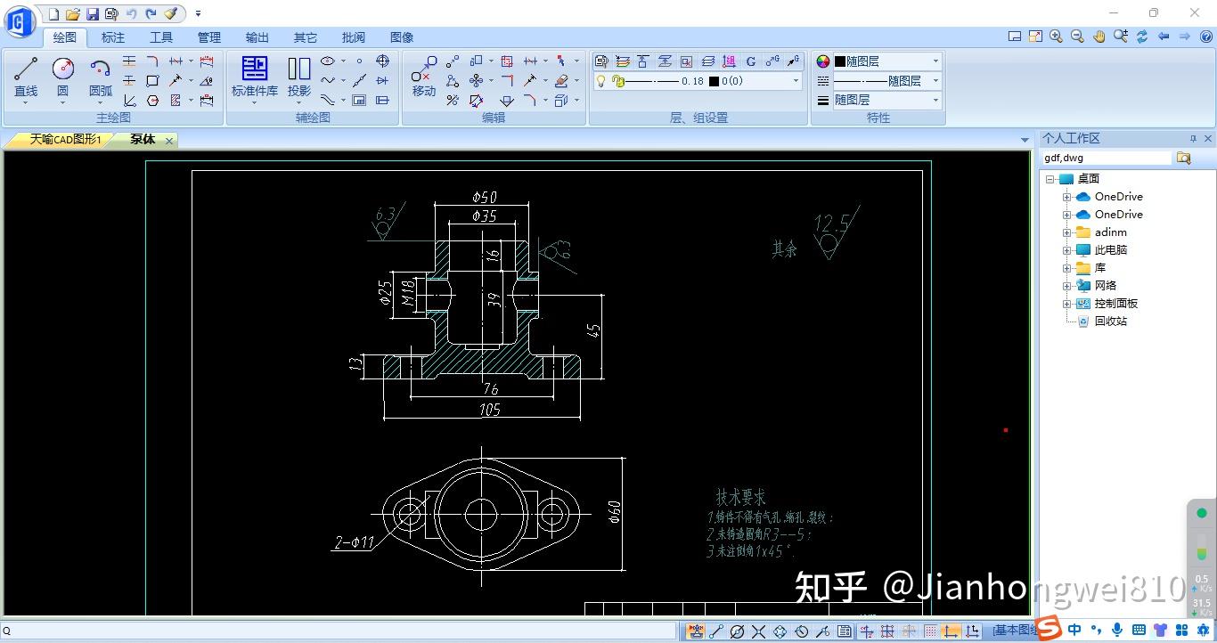Expand the 此电脑 tree node
Screen dimensions: 1217x643
click(1066, 249)
